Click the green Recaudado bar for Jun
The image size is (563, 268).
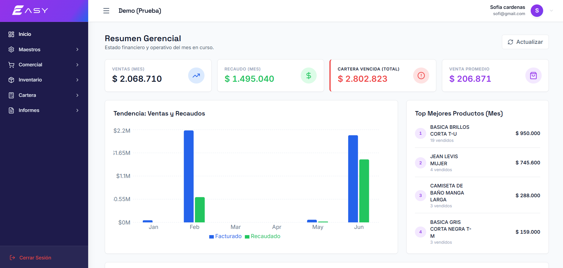[364, 191]
